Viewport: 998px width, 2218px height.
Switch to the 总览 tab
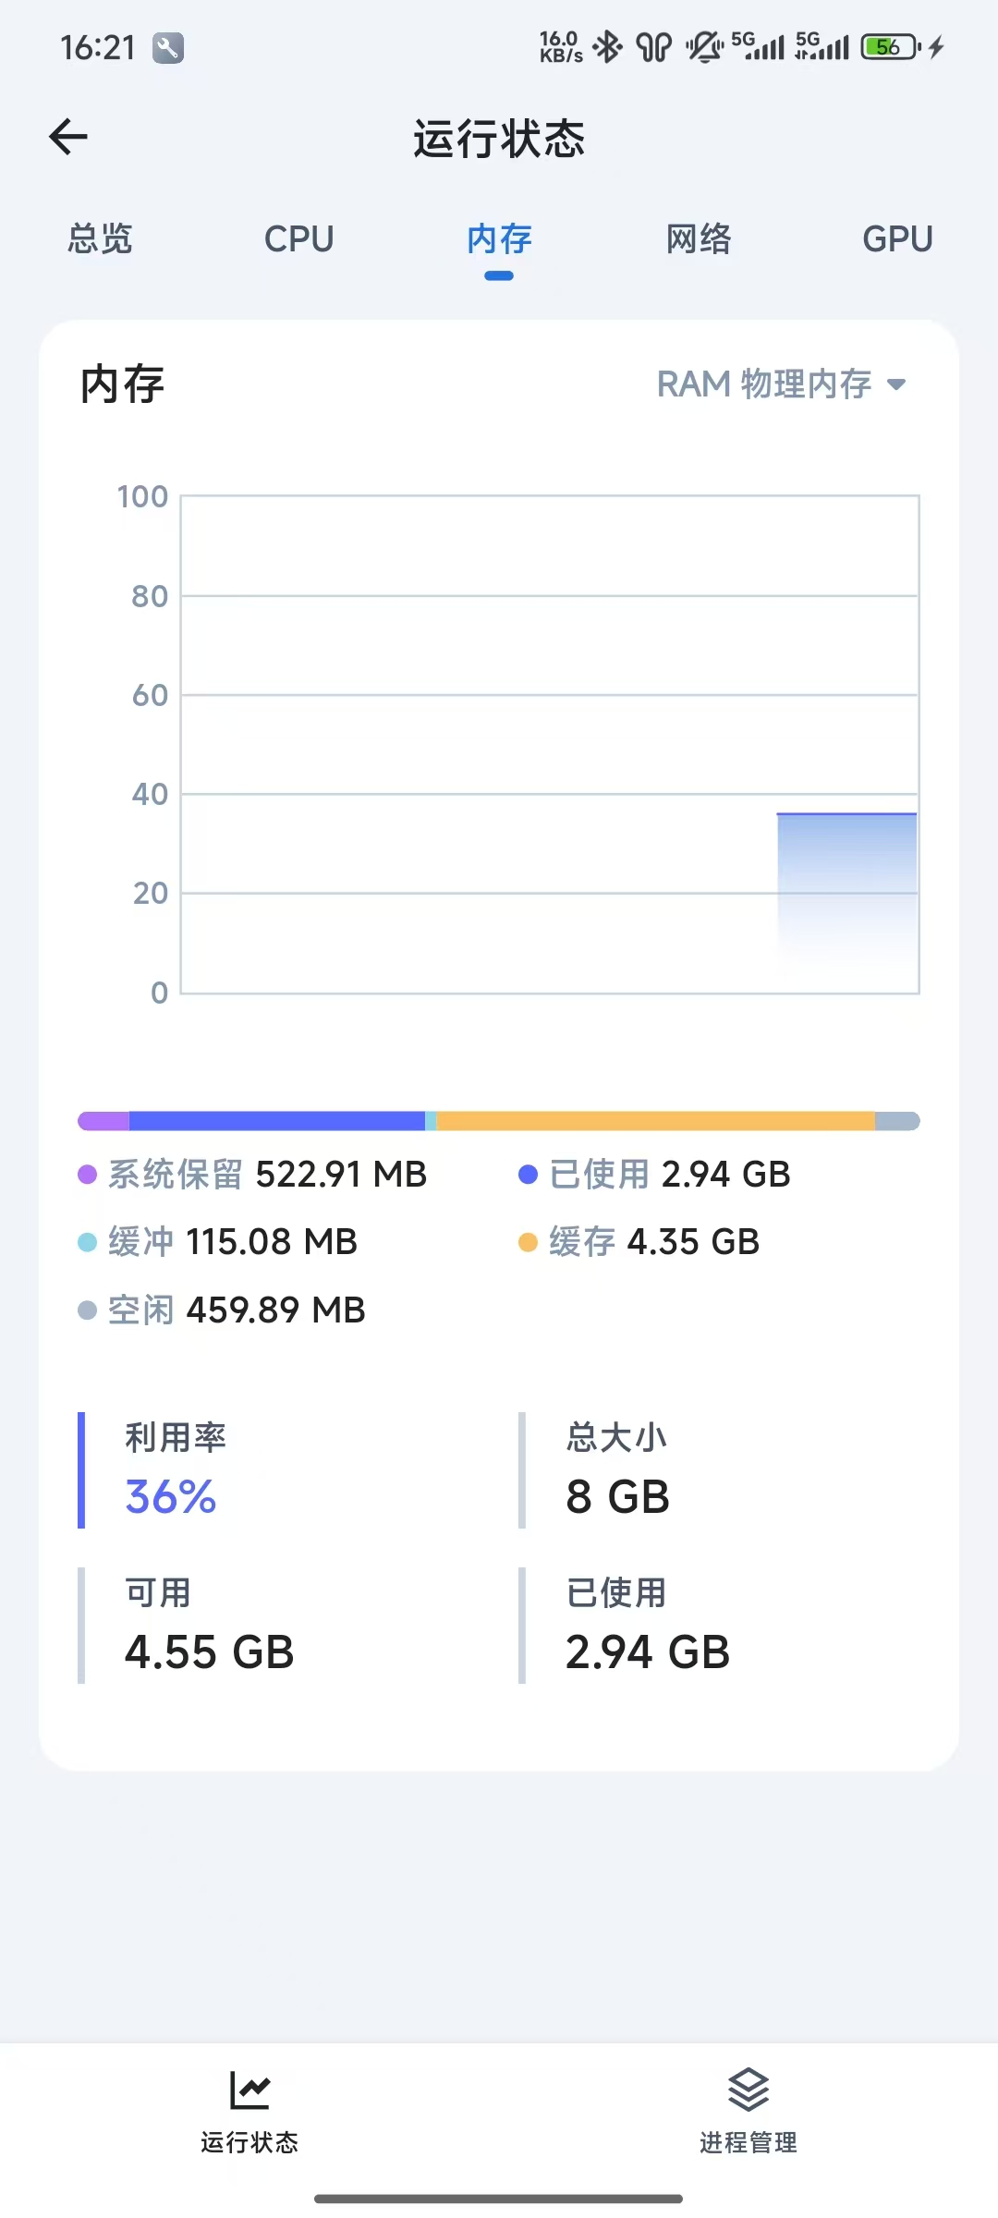pos(100,238)
